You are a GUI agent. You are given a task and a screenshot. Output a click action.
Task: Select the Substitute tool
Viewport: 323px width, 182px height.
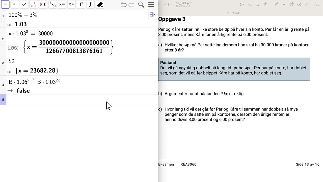pos(52,4)
